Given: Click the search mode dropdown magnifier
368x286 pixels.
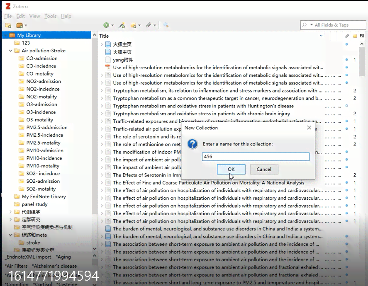Looking at the screenshot, I should click(x=307, y=25).
